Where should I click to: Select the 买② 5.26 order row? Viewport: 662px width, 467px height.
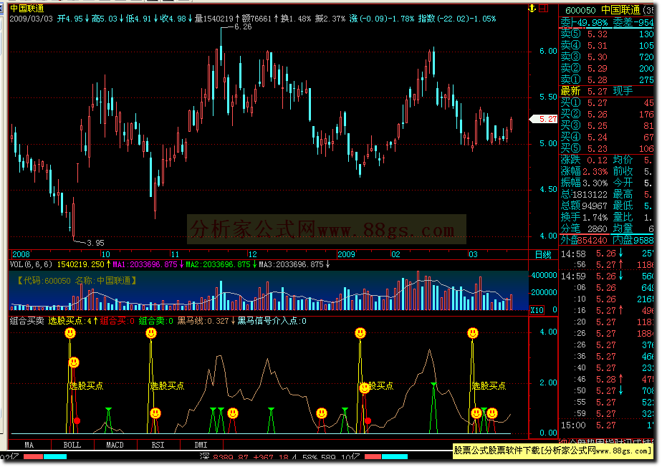tap(607, 115)
